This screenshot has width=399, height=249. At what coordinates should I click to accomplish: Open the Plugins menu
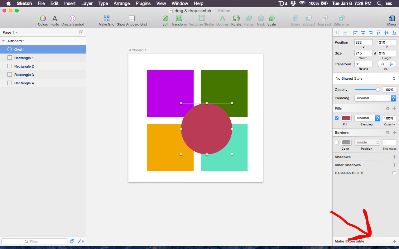[143, 3]
